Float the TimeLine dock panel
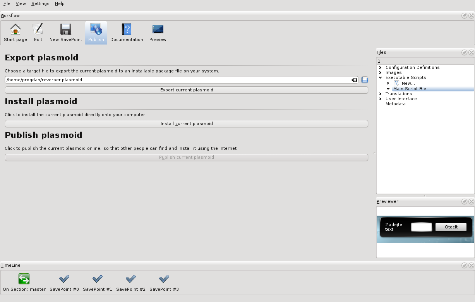Image resolution: width=475 pixels, height=302 pixels. click(x=464, y=266)
